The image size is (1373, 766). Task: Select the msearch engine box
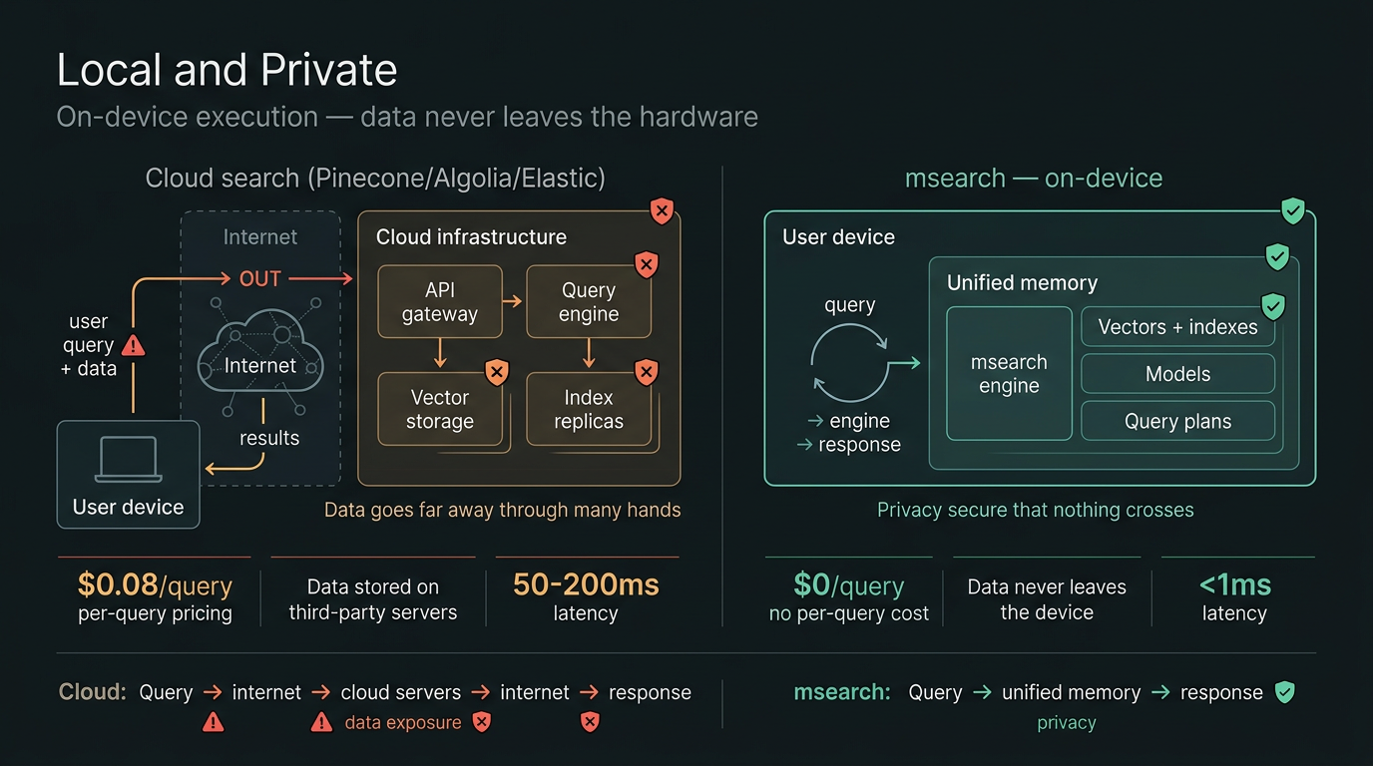[1009, 374]
